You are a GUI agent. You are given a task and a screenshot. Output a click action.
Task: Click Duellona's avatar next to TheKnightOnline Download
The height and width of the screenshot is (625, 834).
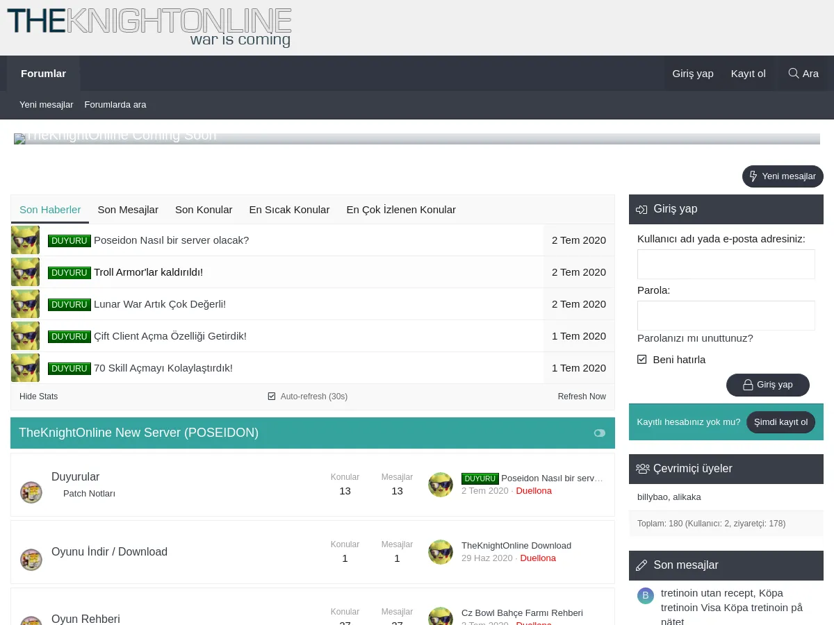point(441,552)
